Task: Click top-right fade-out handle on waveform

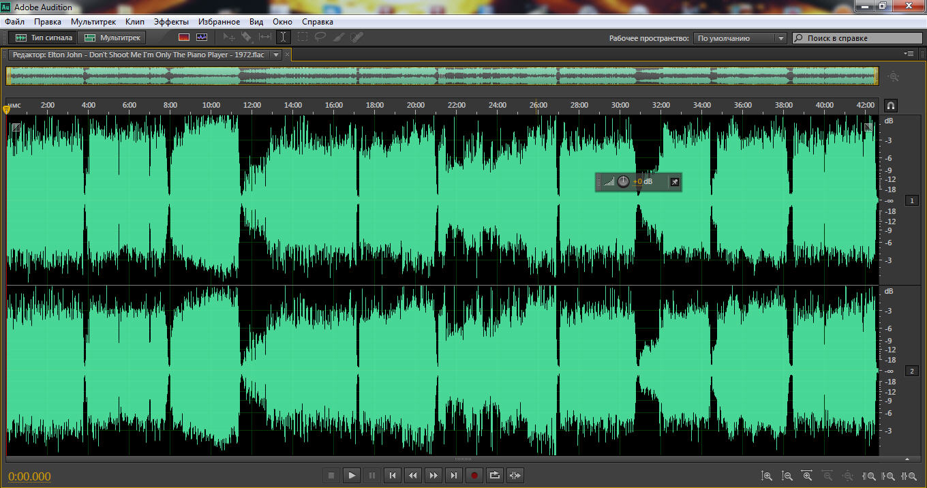Action: (868, 127)
